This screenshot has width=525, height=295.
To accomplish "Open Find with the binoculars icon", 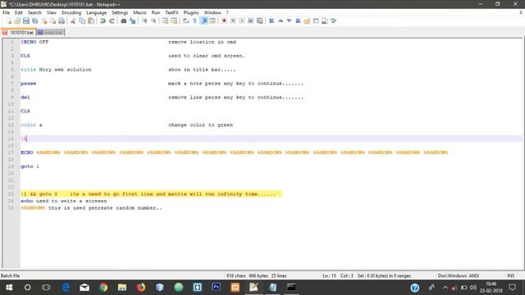I will tap(124, 21).
